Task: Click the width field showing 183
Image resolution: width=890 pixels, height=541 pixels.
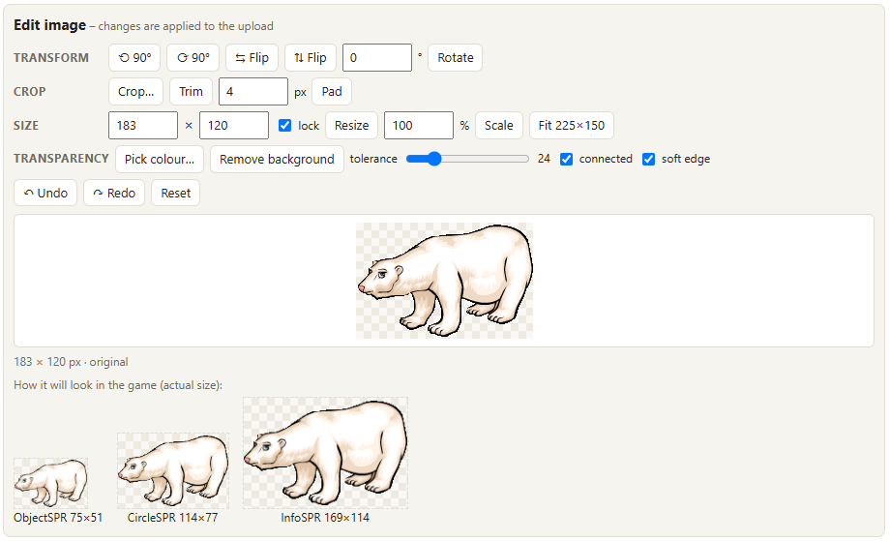Action: pyautogui.click(x=143, y=126)
